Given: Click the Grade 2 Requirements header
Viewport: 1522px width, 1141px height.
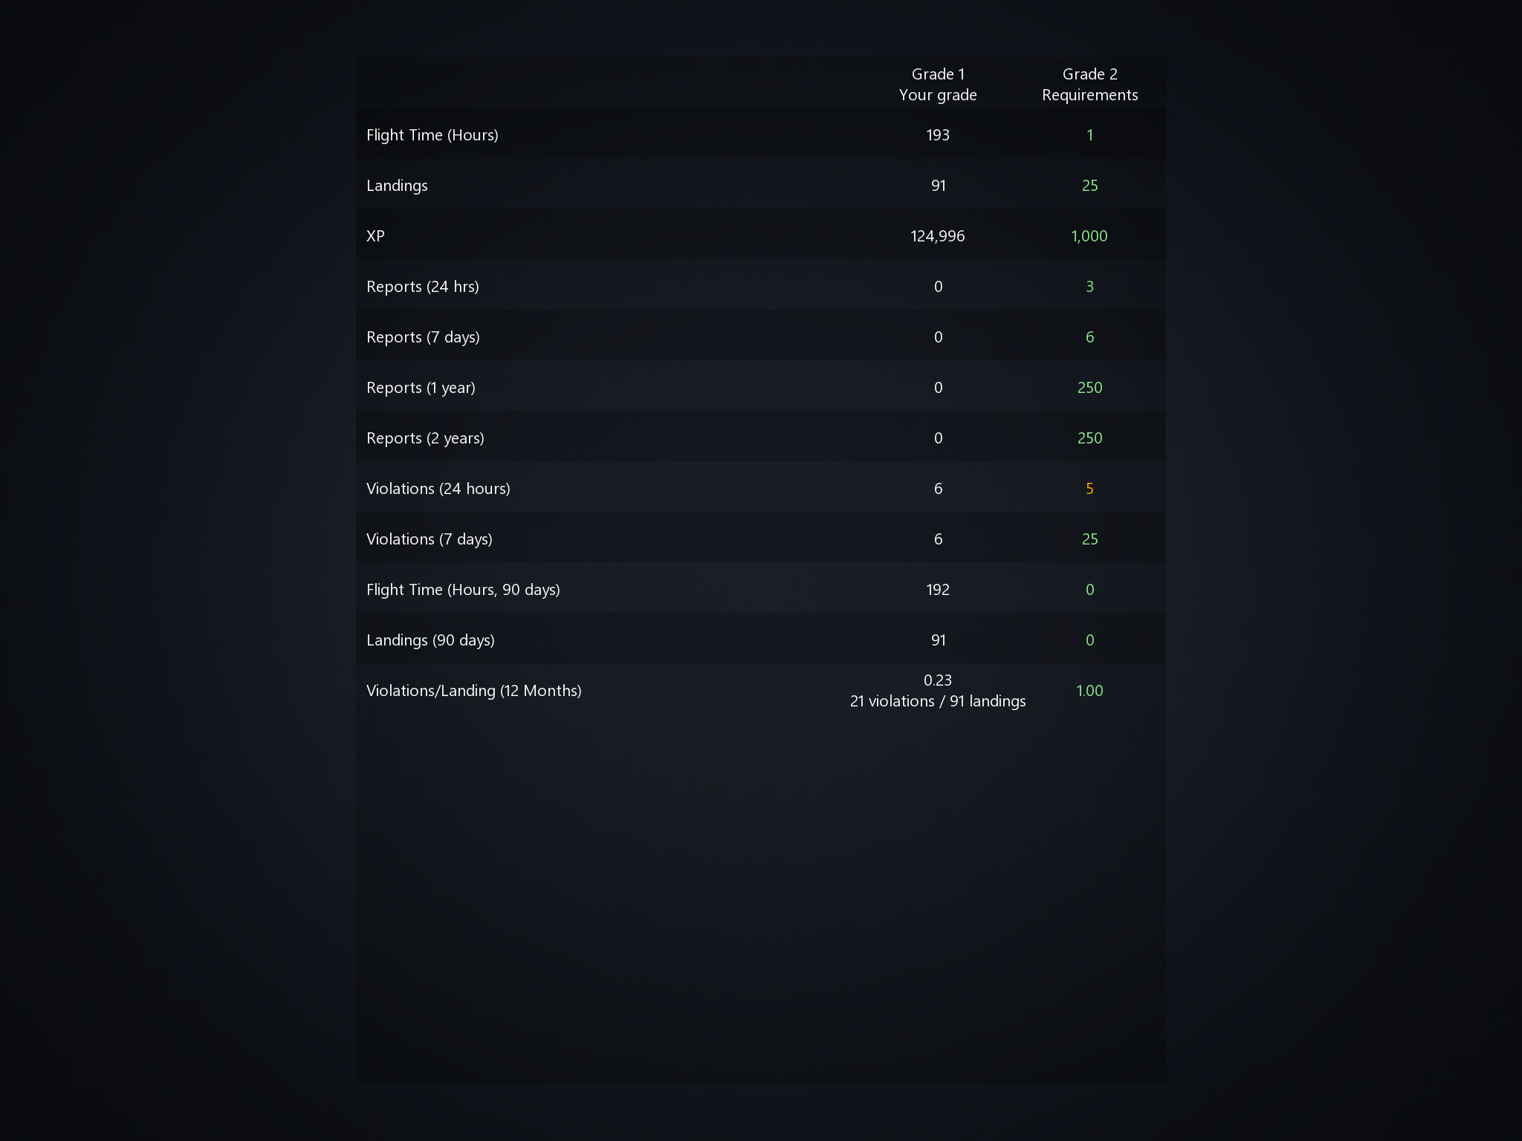Looking at the screenshot, I should 1089,85.
